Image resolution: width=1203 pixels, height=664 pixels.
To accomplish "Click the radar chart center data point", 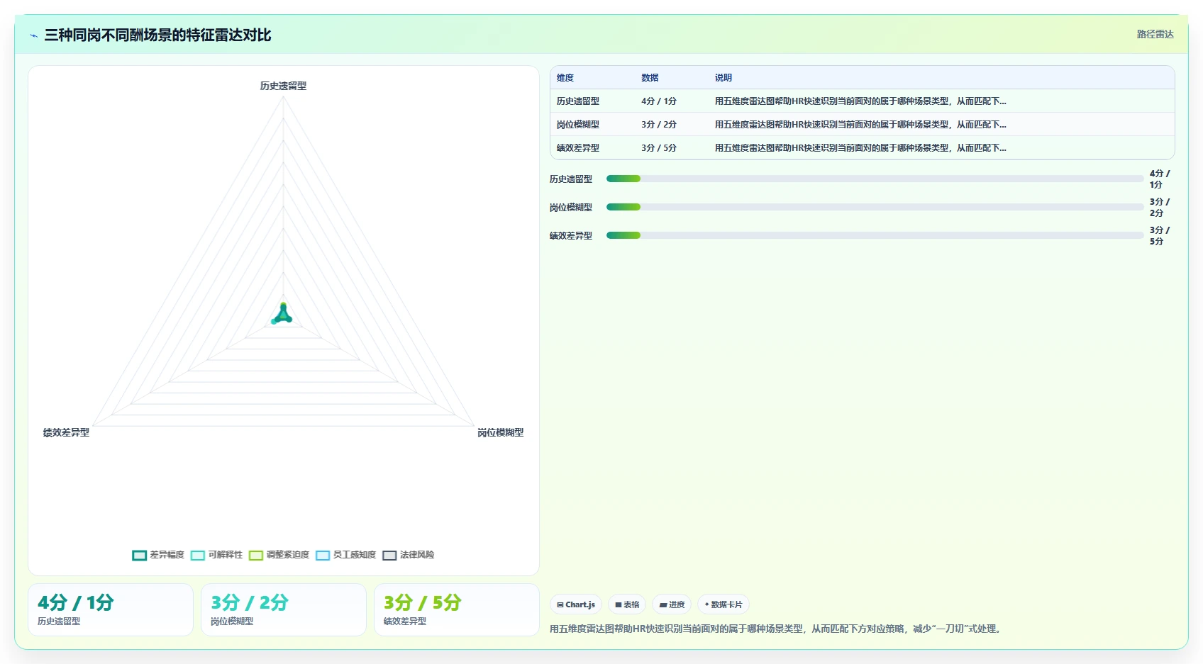I will pos(283,315).
